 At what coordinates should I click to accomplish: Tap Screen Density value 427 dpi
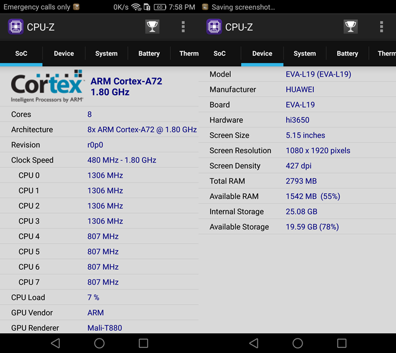click(298, 165)
